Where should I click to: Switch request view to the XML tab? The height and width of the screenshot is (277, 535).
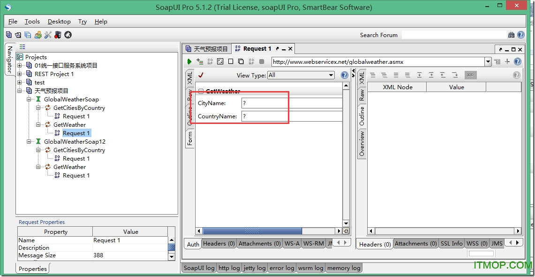[190, 78]
